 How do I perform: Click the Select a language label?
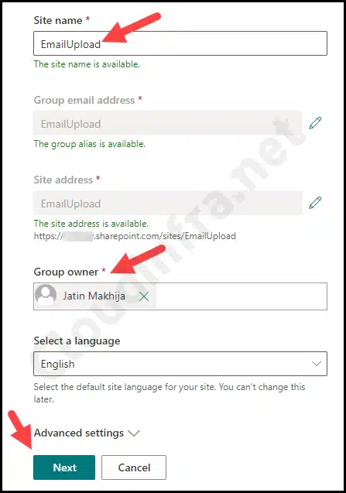pyautogui.click(x=77, y=341)
